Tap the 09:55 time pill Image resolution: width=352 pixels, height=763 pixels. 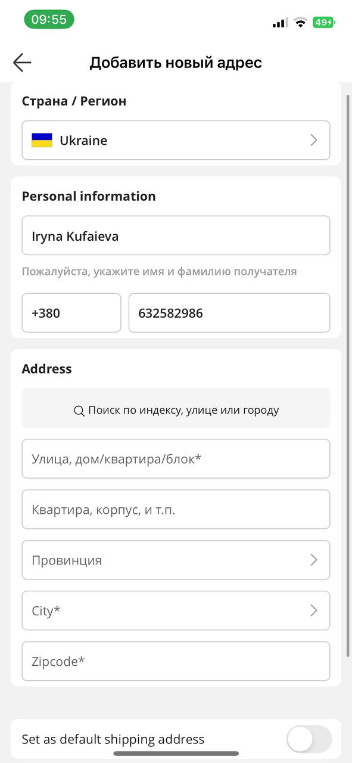49,19
